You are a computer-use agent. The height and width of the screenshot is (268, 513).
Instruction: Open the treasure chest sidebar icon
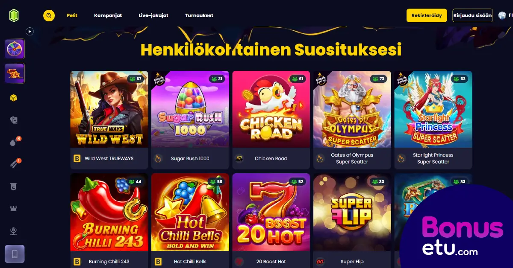(15, 73)
